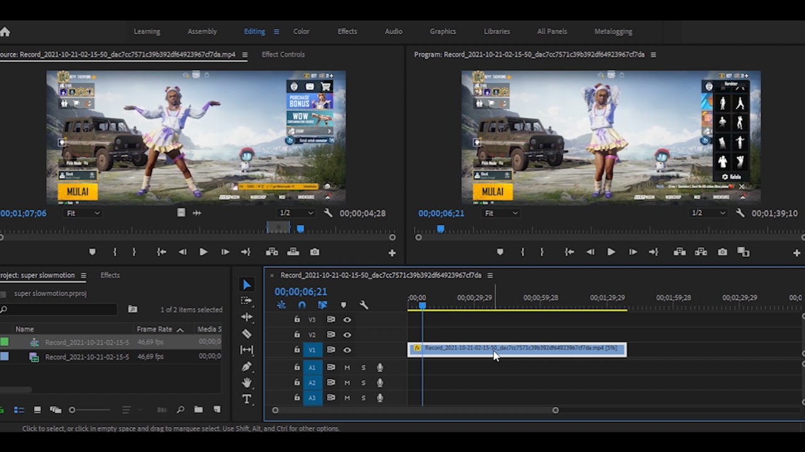Image resolution: width=805 pixels, height=452 pixels.
Task: Toggle V1 track visibility eye
Action: pos(347,350)
